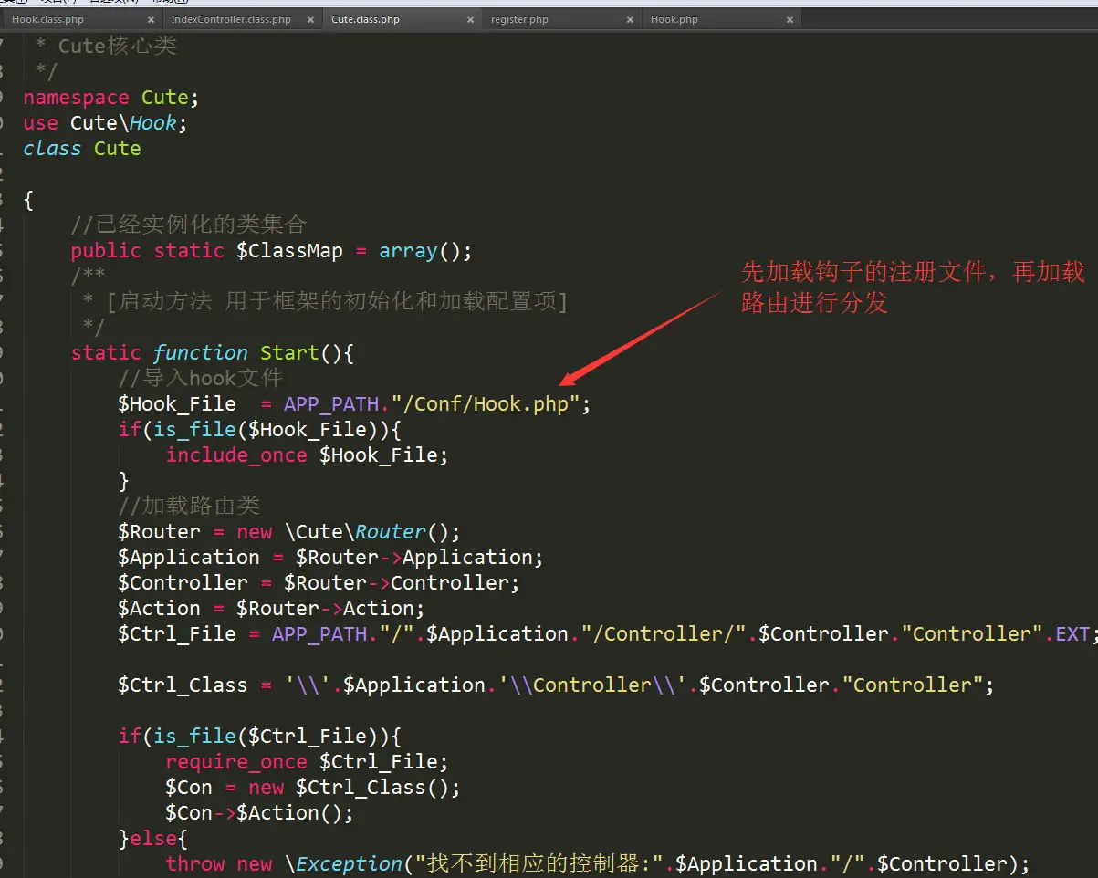Viewport: 1098px width, 878px height.
Task: Click the '$Controller = $Router->Controller;' line
Action: [x=319, y=583]
